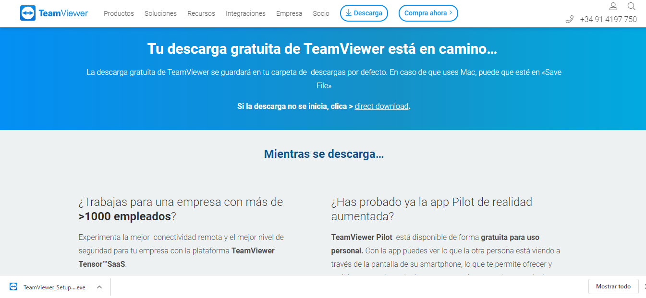Open the Soluciones menu
This screenshot has width=646, height=298.
[160, 13]
